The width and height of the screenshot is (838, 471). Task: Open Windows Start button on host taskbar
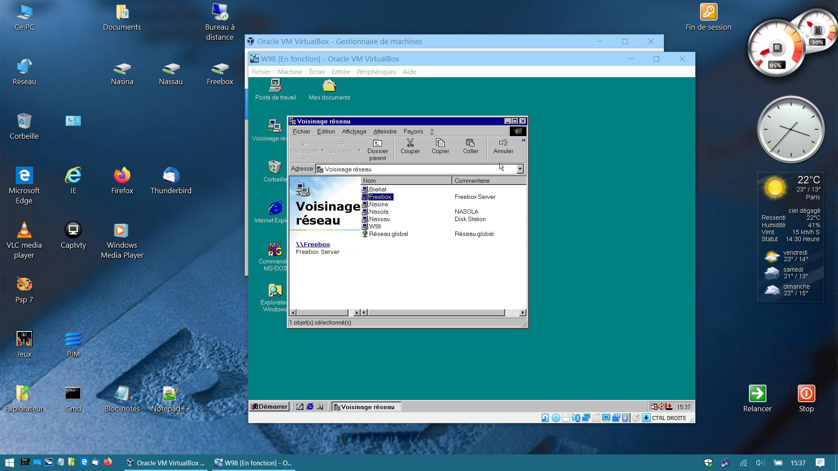coord(9,463)
